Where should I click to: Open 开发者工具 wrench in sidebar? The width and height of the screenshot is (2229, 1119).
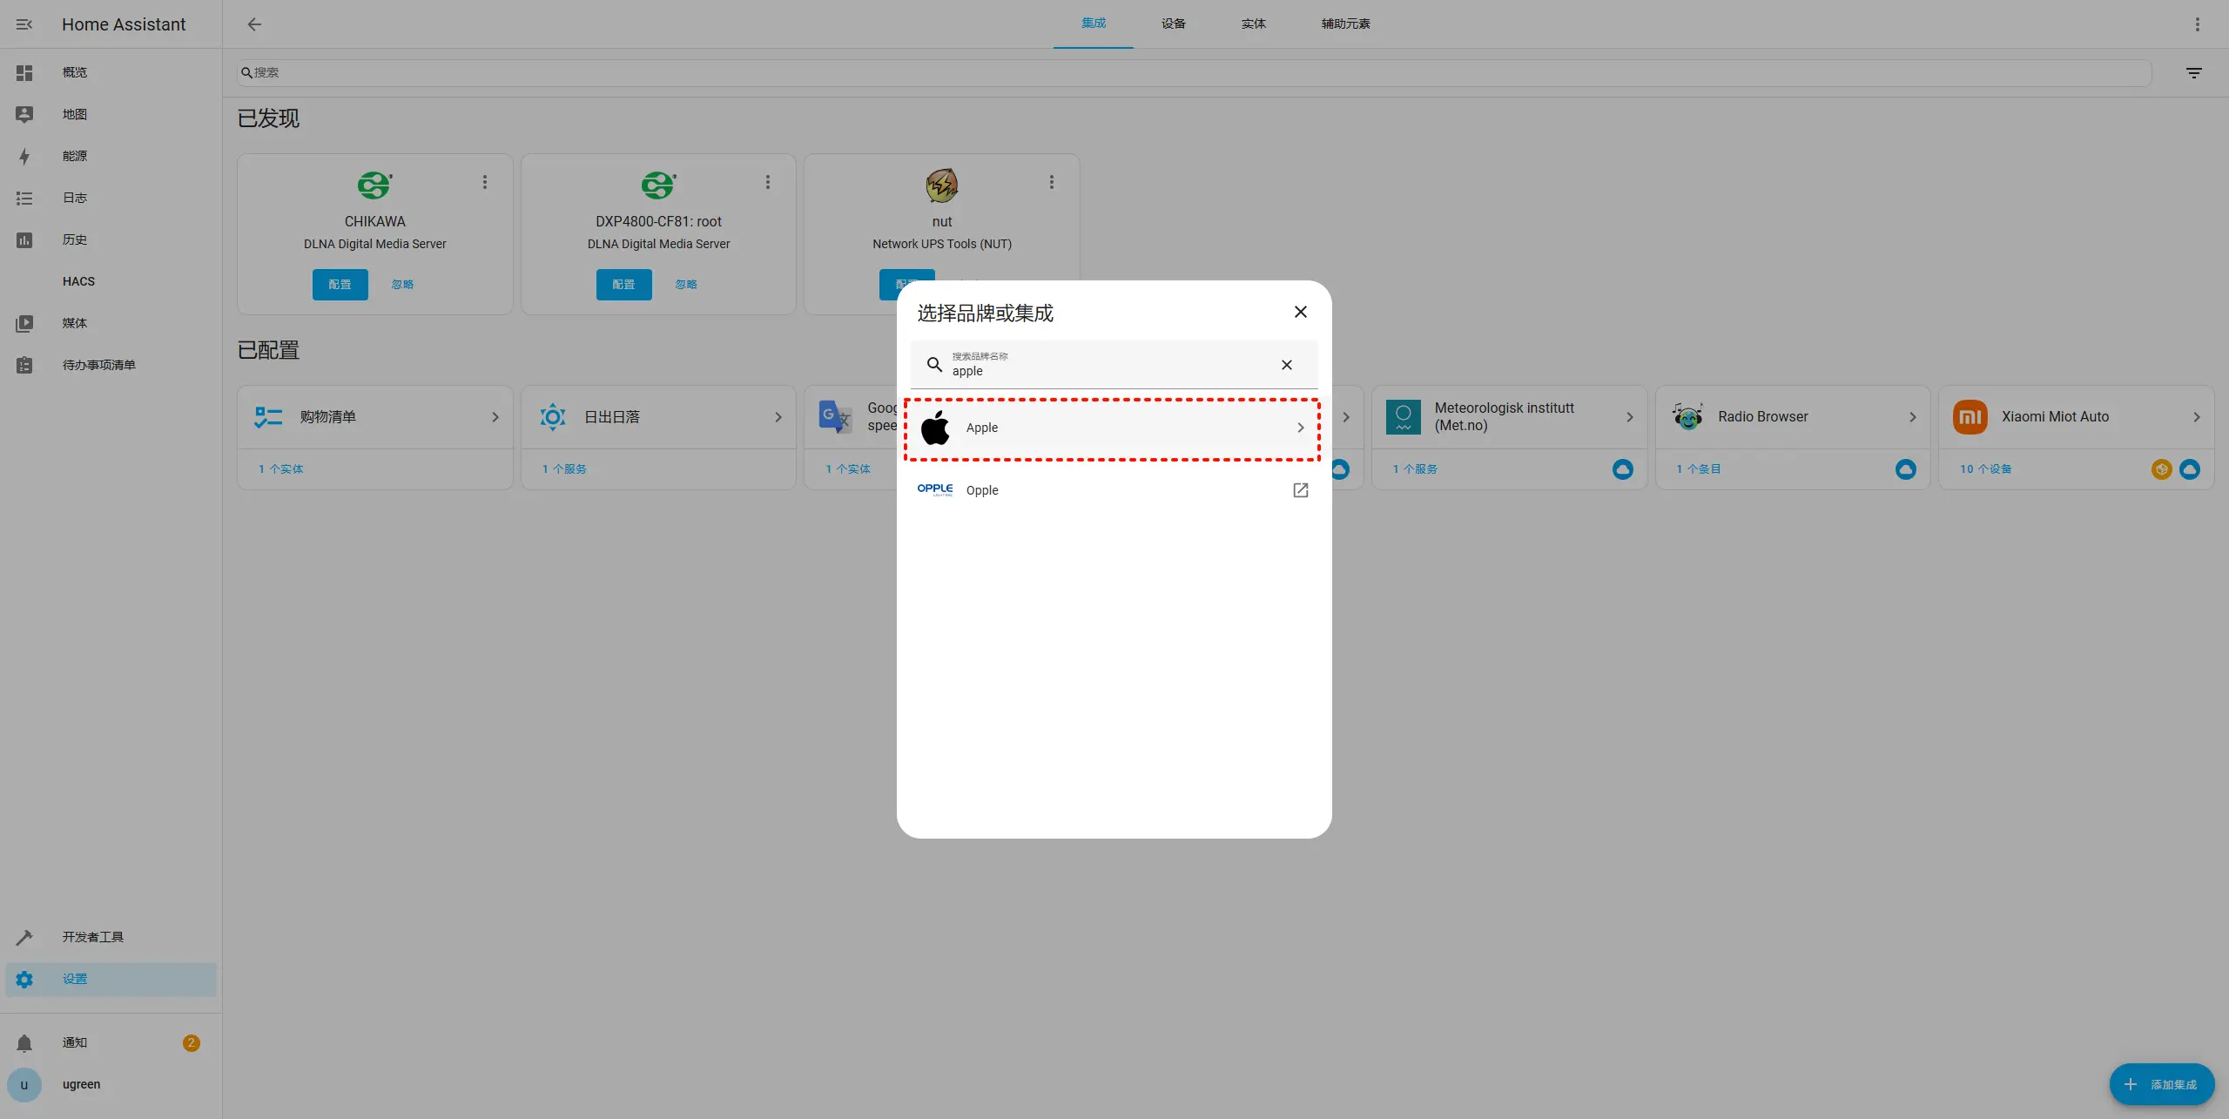pos(24,937)
